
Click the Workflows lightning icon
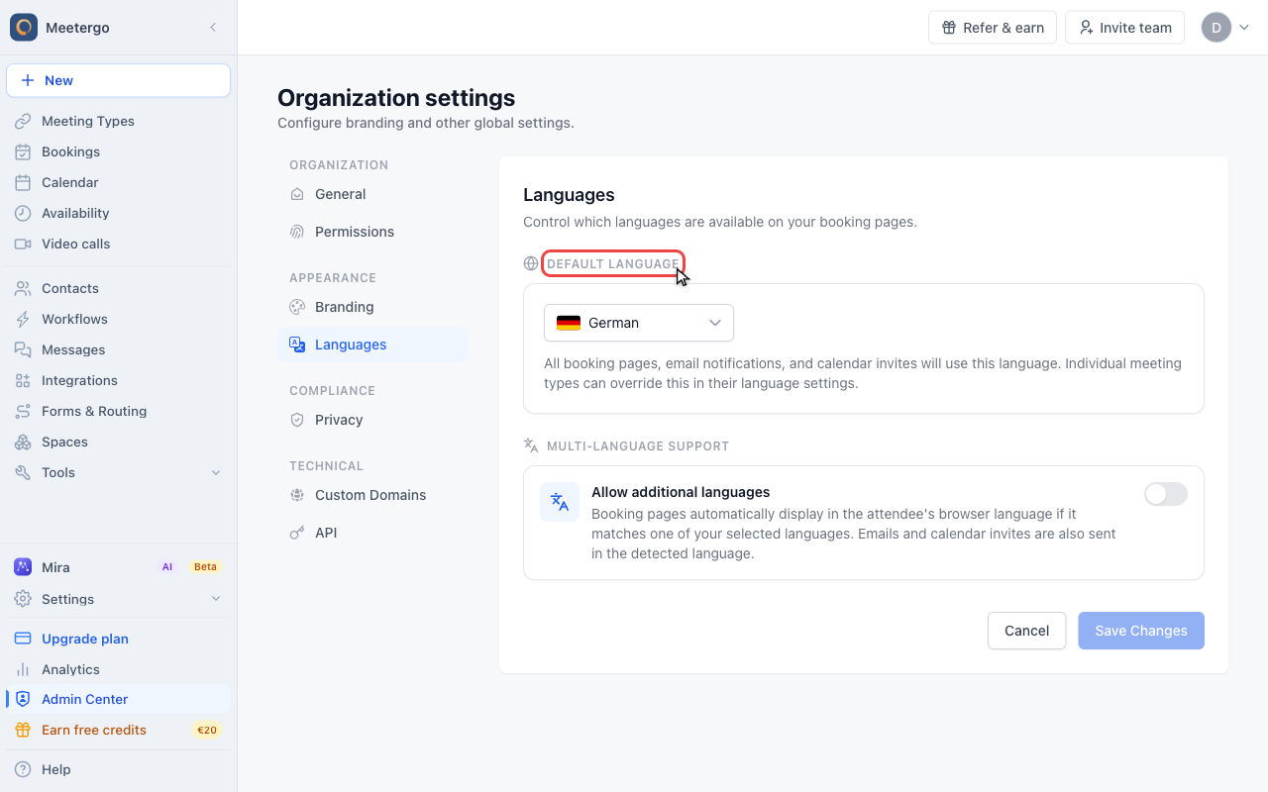click(x=23, y=319)
